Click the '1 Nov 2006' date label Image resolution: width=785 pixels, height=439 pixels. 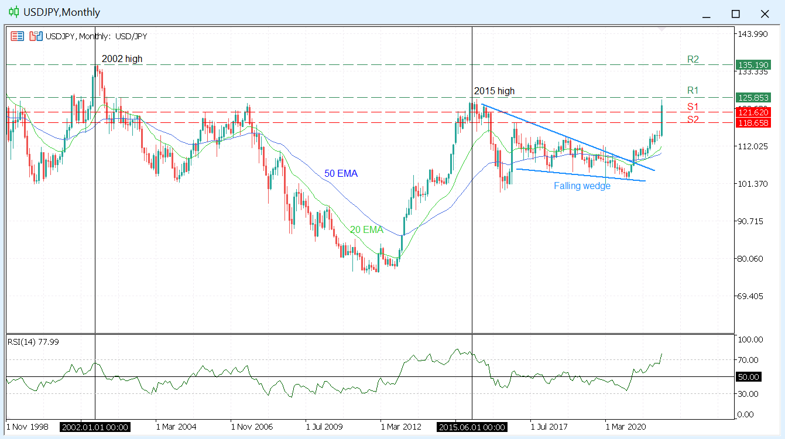click(x=252, y=427)
